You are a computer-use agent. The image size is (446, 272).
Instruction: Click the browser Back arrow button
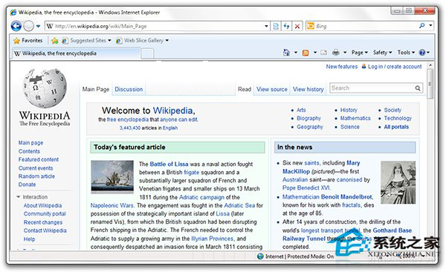pos(16,26)
